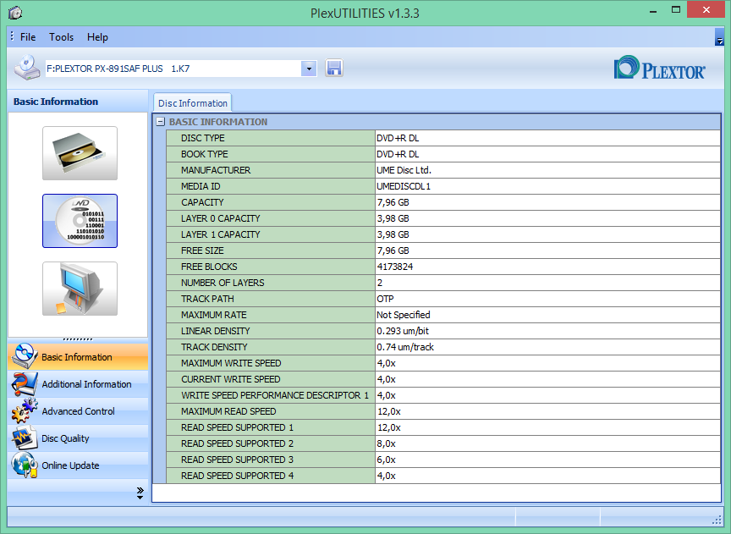
Task: Select the LAYER 1 CAPACITY row
Action: coord(443,234)
